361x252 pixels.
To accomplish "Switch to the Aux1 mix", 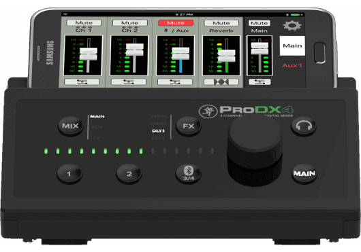I will (292, 65).
